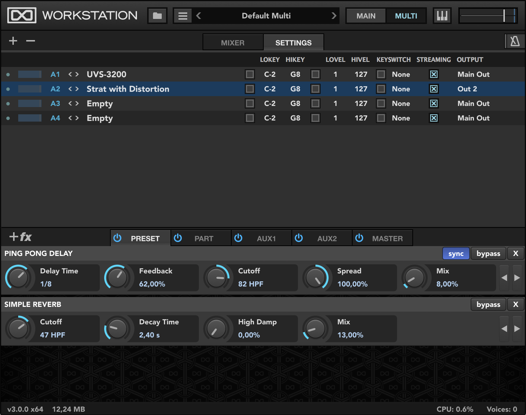Screen dimensions: 526x415
Task: Open Default Multi preset name menu
Action: 266,16
